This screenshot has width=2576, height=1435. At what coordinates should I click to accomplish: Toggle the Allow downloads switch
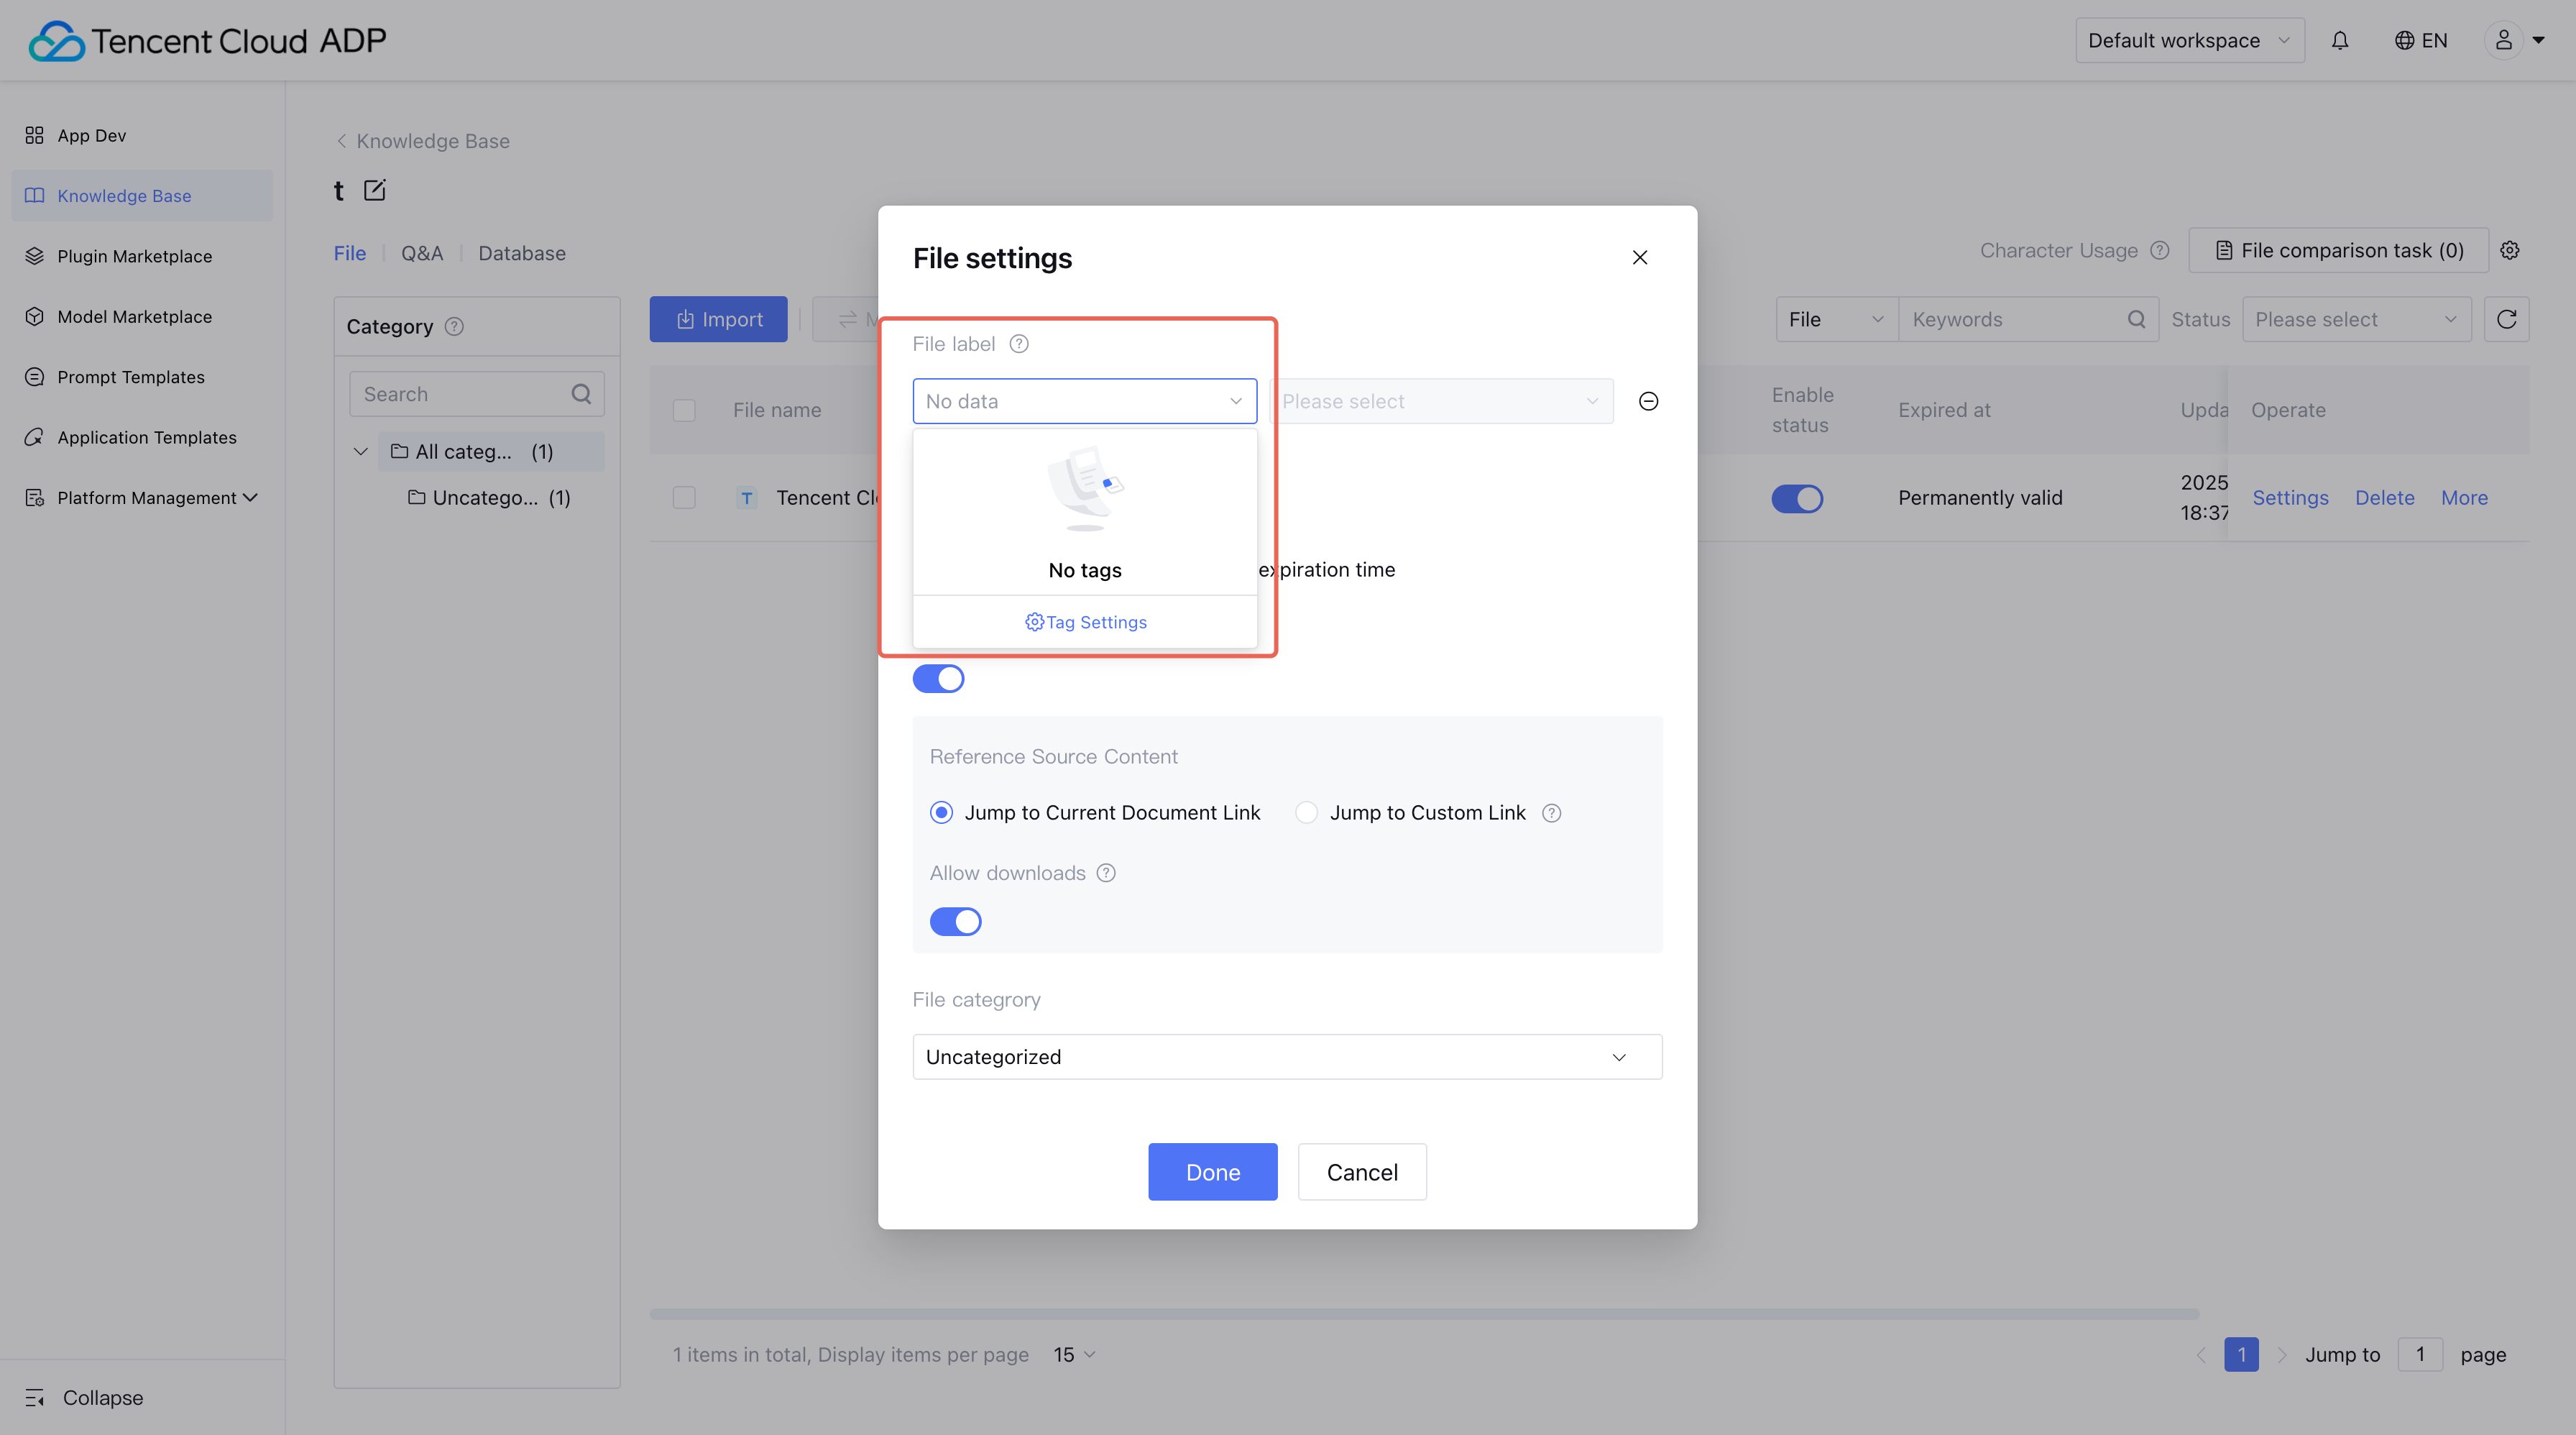click(955, 921)
